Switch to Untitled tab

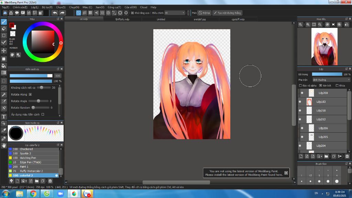coord(161,19)
